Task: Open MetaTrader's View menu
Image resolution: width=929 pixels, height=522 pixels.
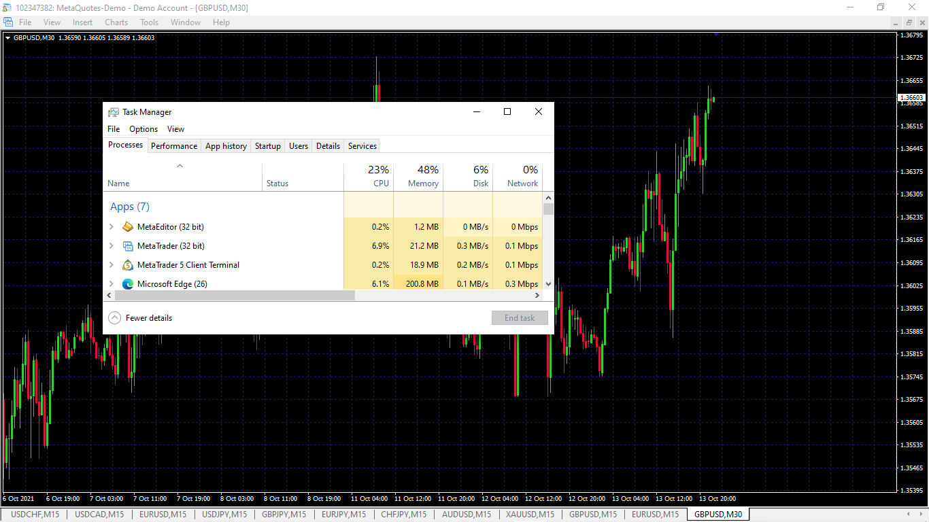Action: tap(52, 22)
